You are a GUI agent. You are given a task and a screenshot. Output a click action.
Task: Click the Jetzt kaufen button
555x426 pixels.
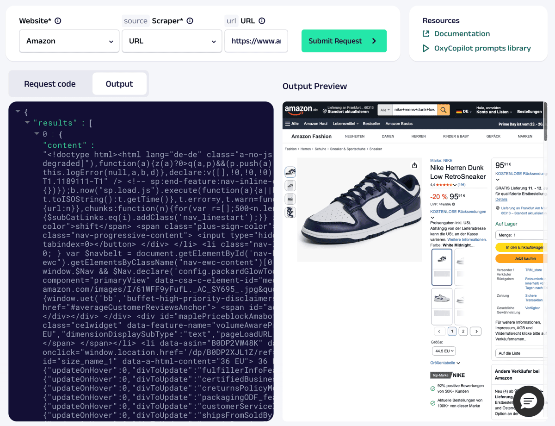(521, 258)
